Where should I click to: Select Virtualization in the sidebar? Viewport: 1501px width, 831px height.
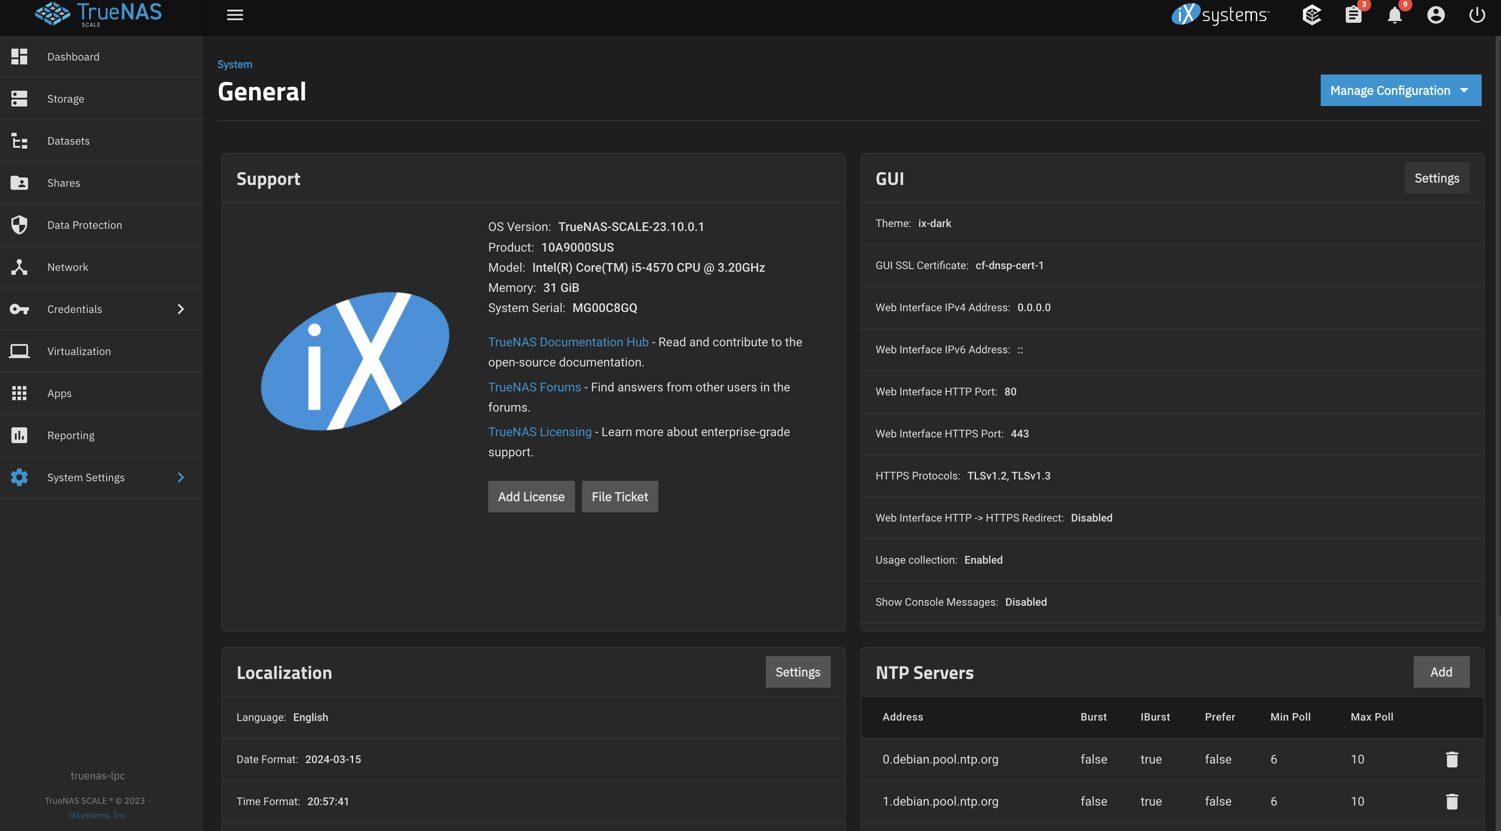(x=79, y=351)
